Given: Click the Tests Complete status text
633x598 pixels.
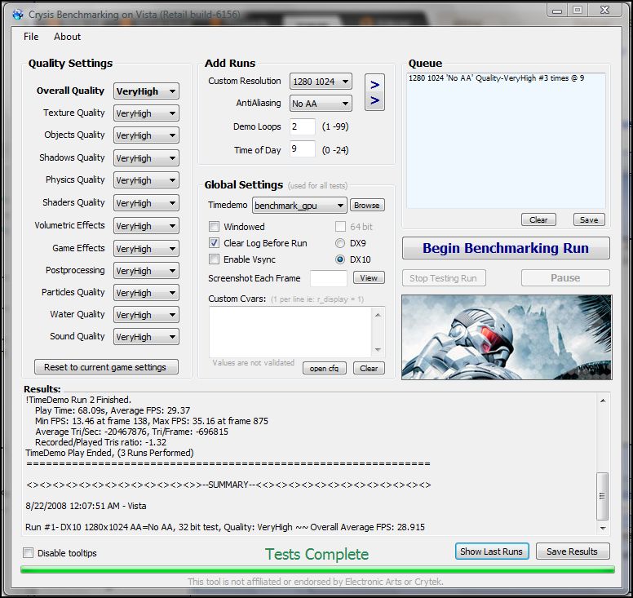Looking at the screenshot, I should coord(316,555).
